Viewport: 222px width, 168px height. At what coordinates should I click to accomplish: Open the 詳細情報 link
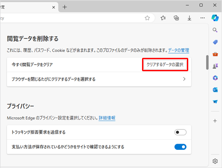point(107,118)
